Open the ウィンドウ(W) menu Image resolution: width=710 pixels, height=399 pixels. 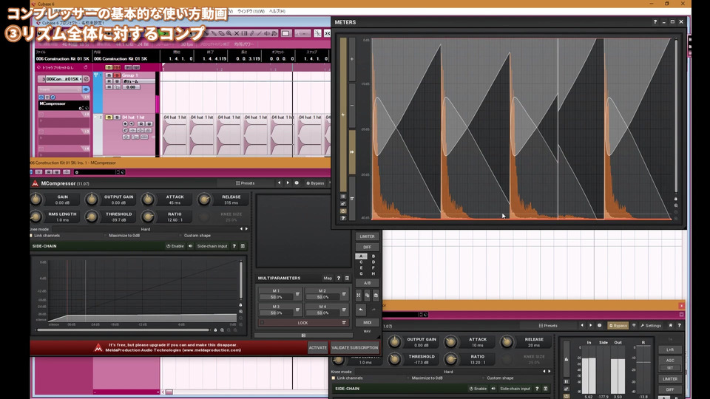[251, 11]
